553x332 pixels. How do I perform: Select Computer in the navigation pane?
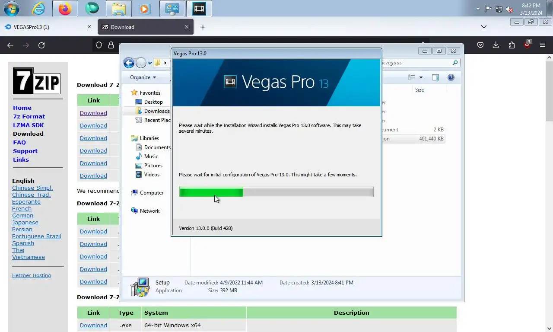(152, 193)
